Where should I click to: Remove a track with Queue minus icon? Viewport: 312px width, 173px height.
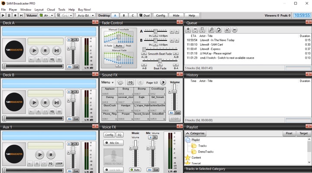coord(195,30)
